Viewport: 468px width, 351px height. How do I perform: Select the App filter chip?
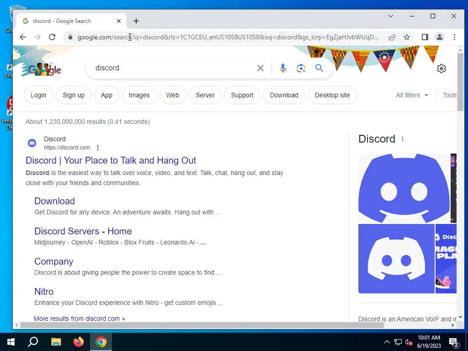pyautogui.click(x=106, y=95)
